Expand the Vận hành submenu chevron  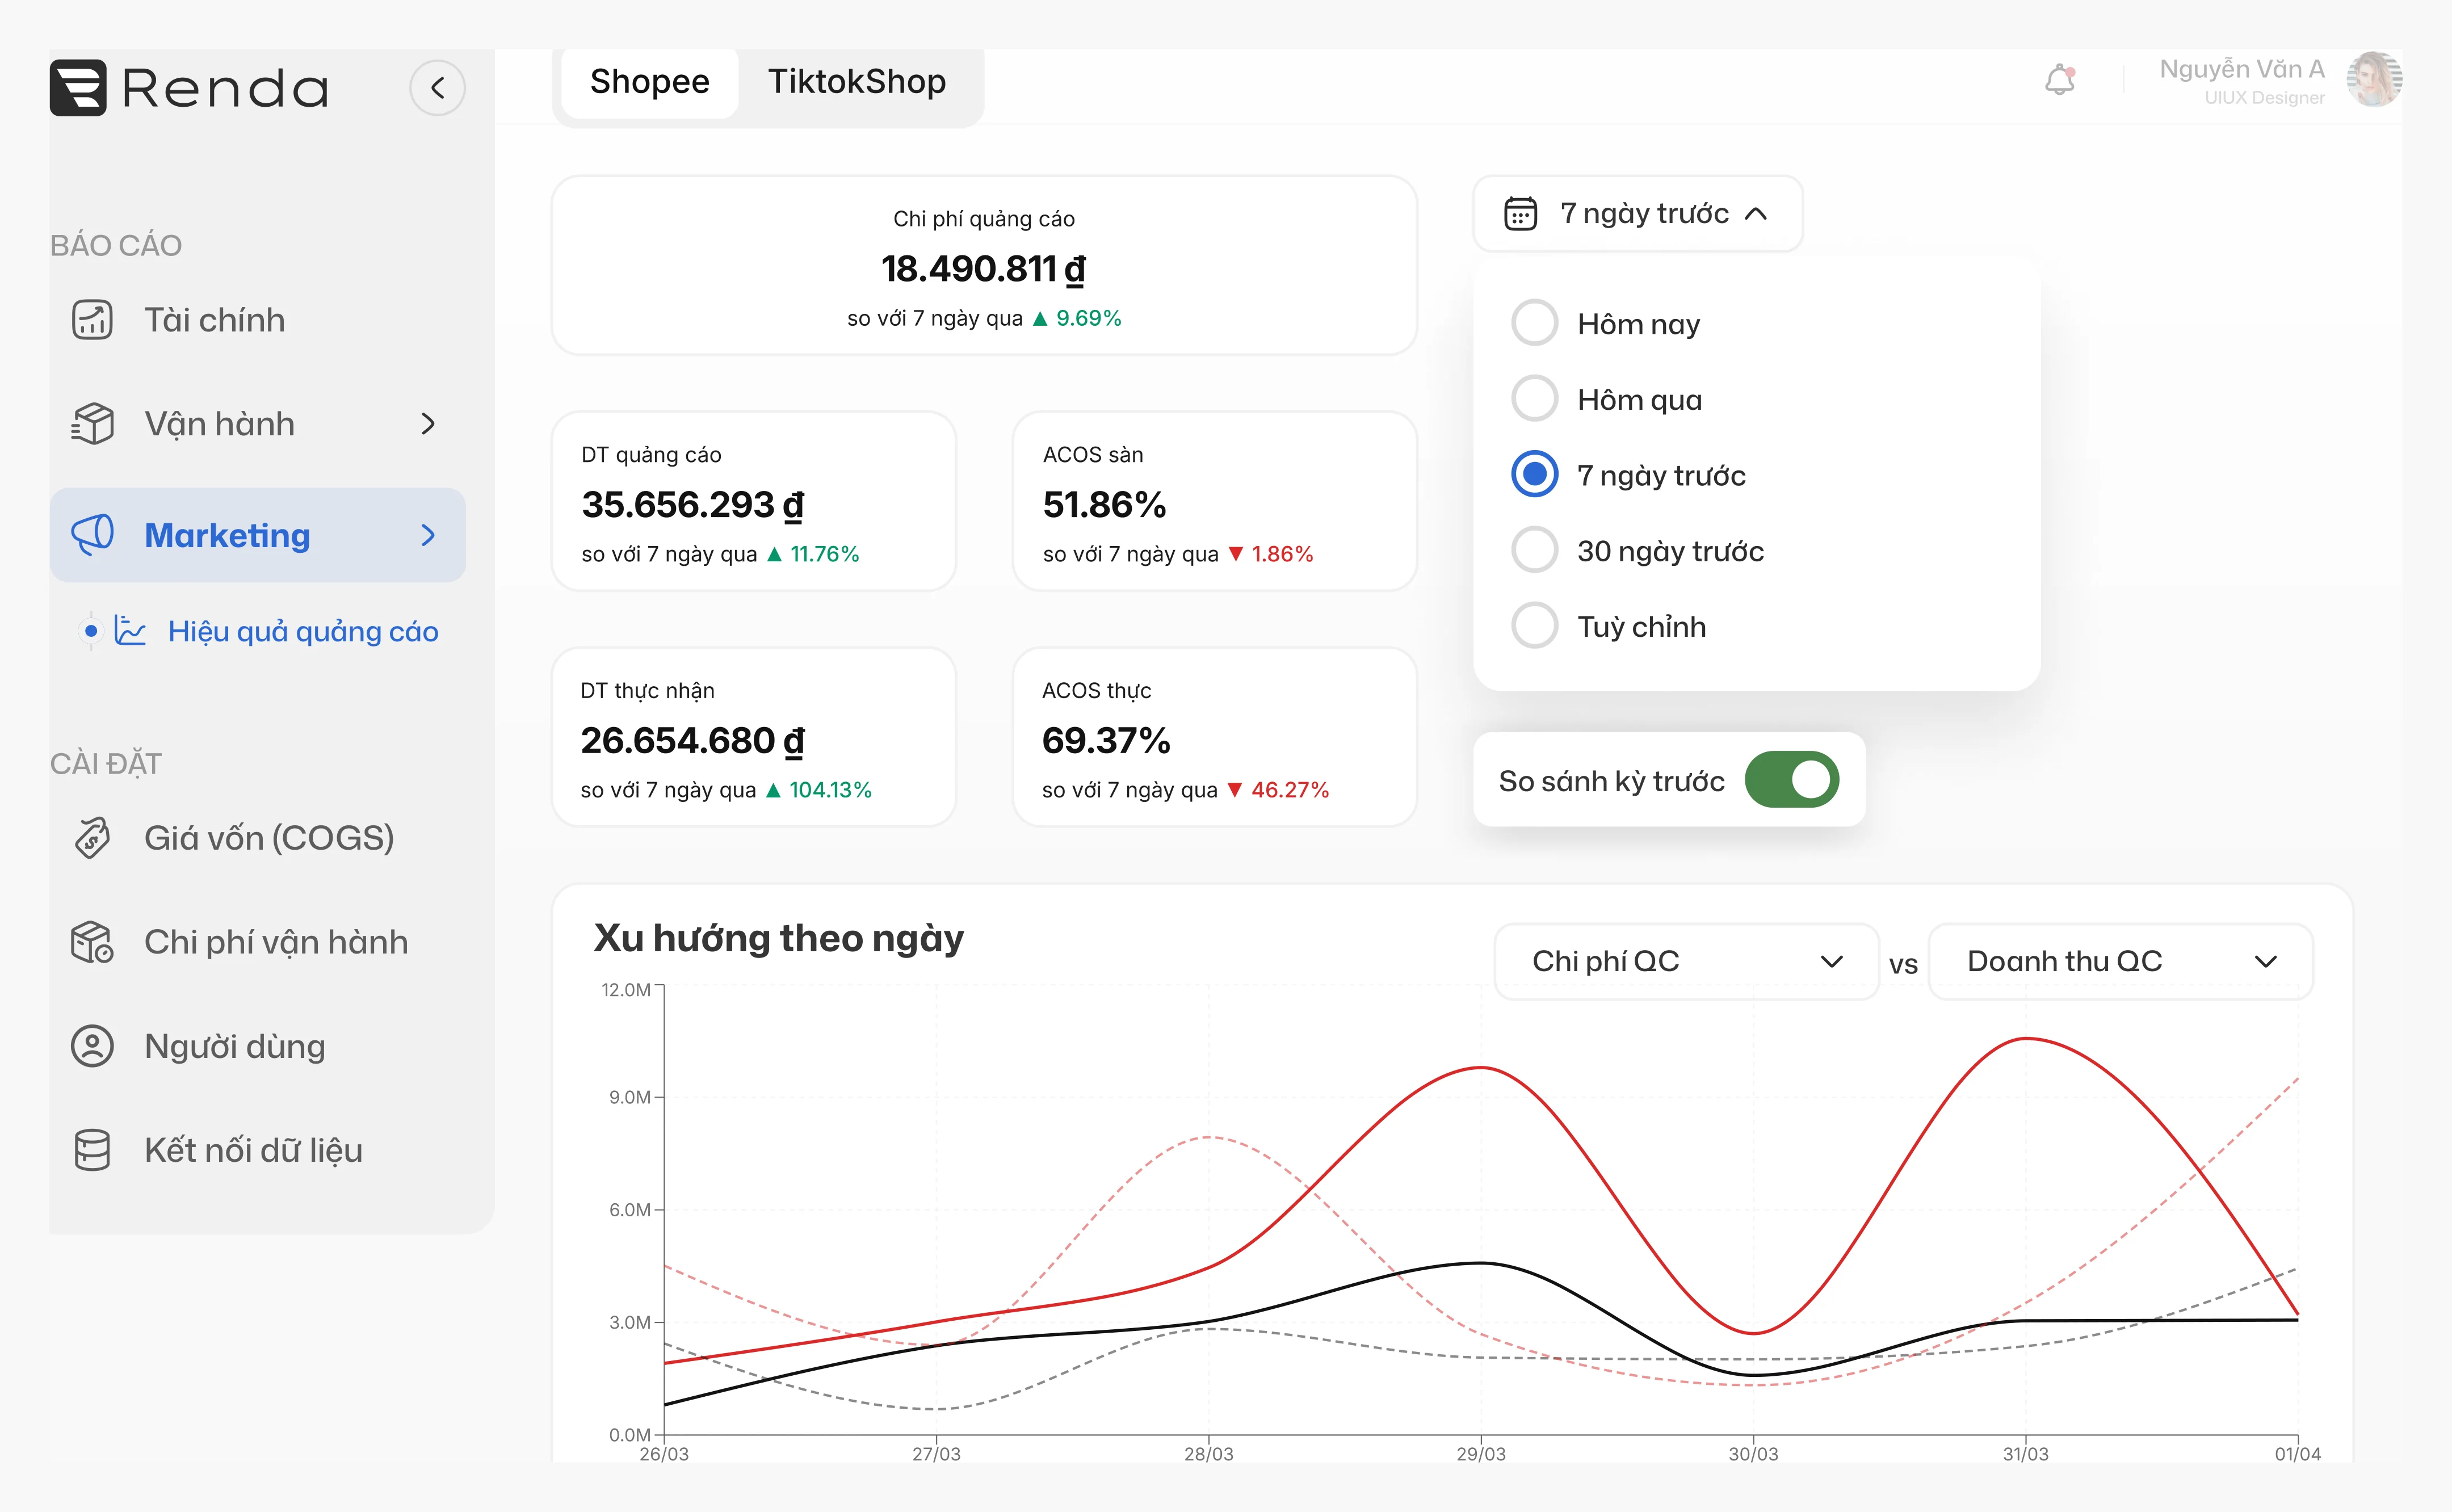pyautogui.click(x=428, y=424)
